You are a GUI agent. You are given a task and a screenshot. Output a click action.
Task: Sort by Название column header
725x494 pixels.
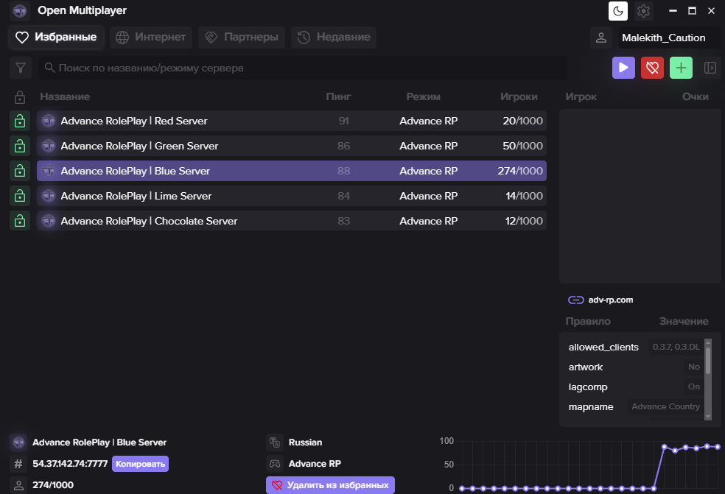coord(65,96)
